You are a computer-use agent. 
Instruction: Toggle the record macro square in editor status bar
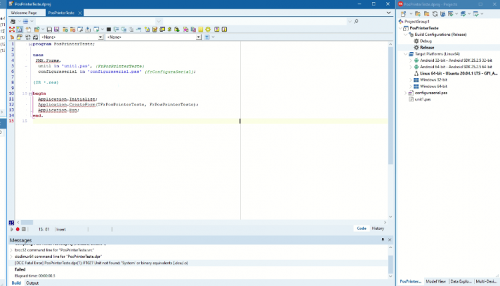[x=23, y=229]
